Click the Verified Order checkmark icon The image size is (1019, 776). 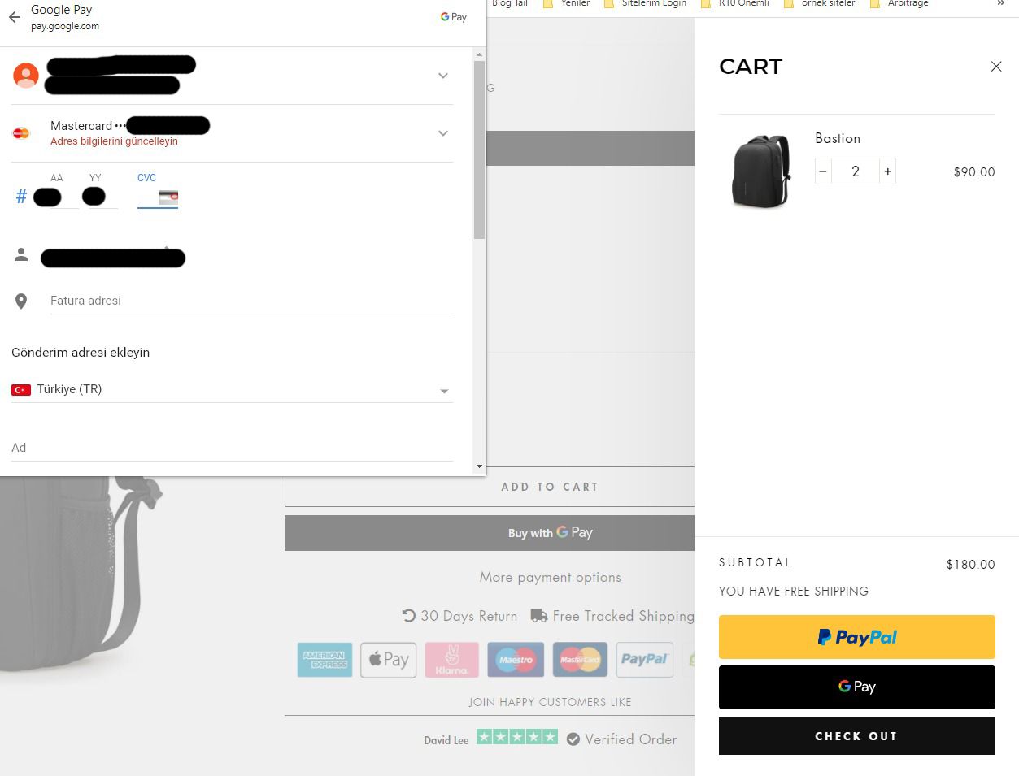click(x=573, y=739)
